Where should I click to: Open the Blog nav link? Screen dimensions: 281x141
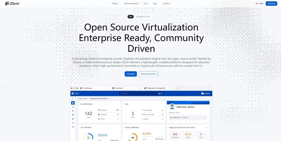pyautogui.click(x=155, y=4)
